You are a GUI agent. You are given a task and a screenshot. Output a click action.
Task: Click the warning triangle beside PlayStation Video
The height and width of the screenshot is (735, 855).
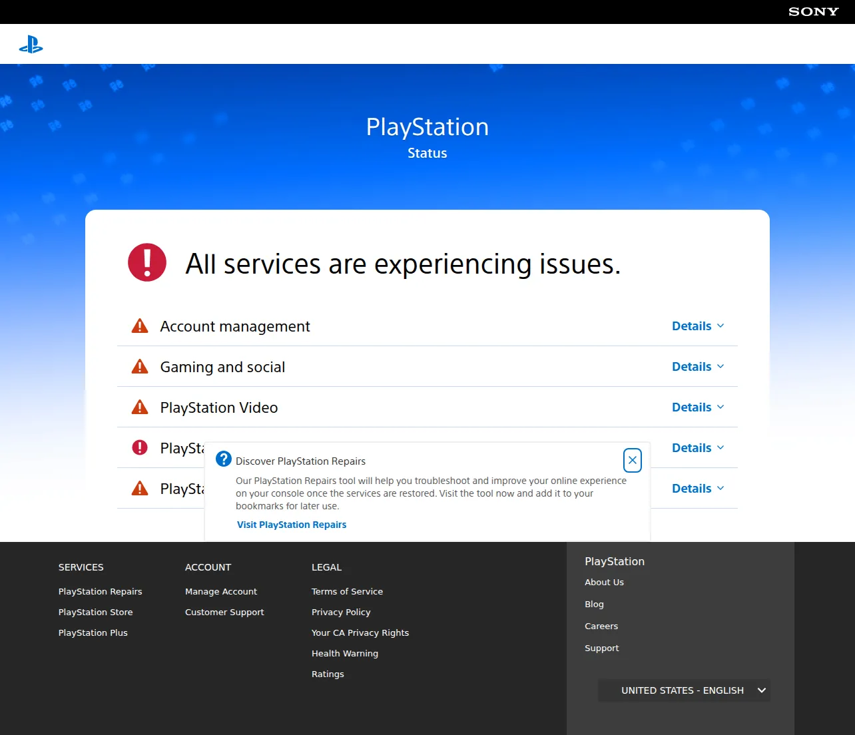[x=140, y=407]
